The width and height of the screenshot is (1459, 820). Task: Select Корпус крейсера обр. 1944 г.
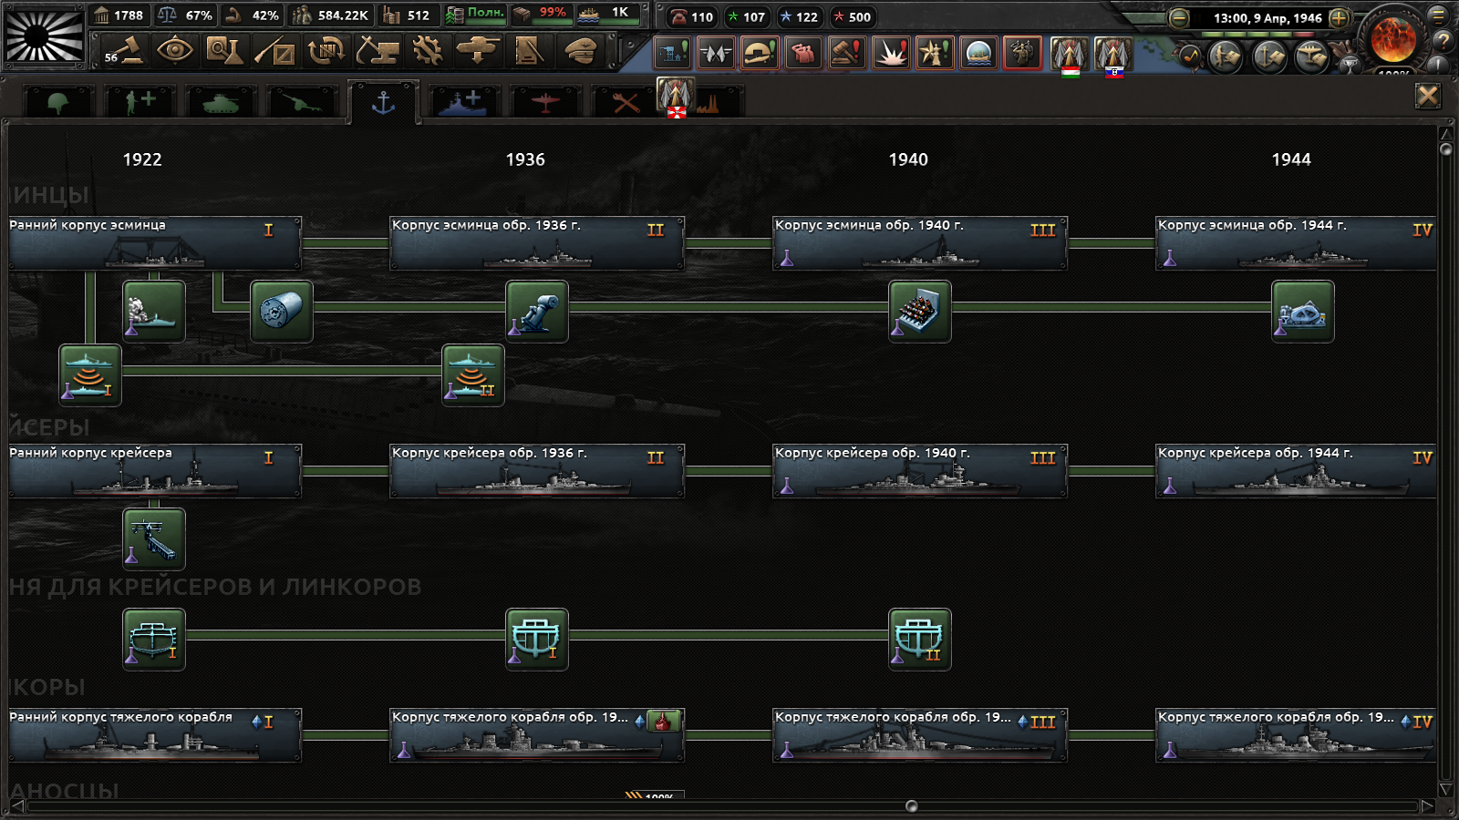[x=1296, y=471]
